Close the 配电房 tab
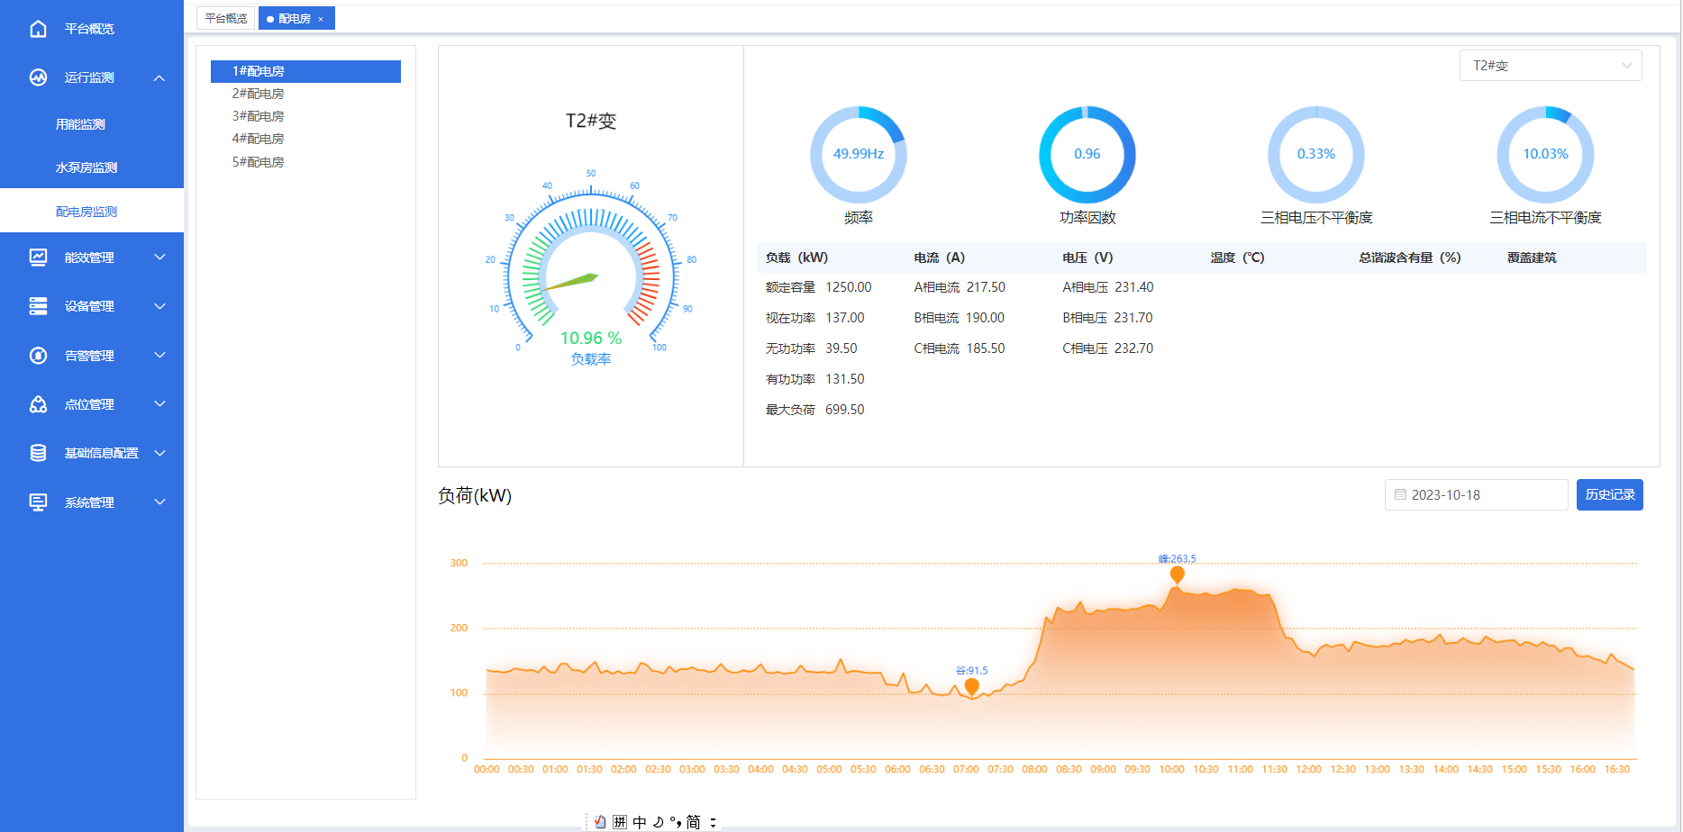1683x832 pixels. (x=321, y=19)
